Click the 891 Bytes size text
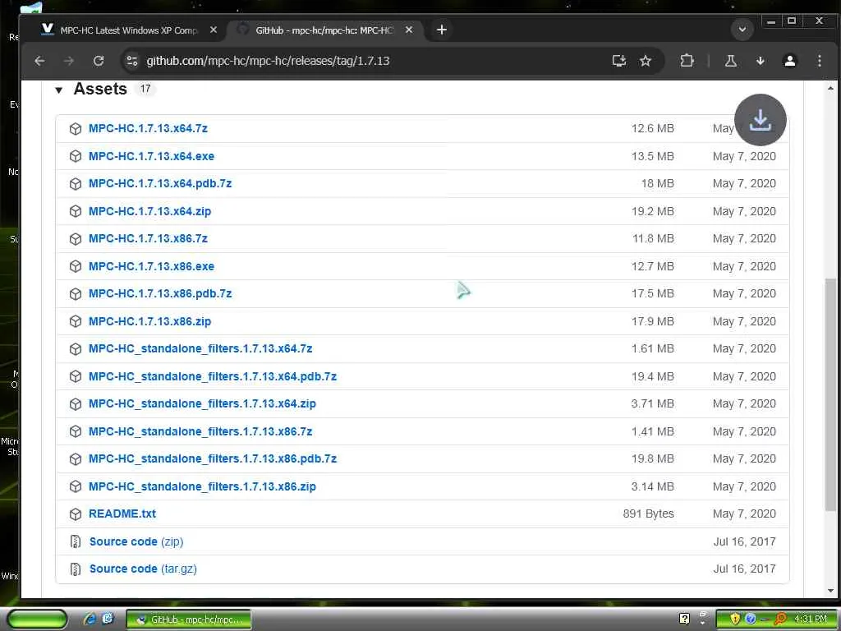Screen dimensions: 841x631 click(648, 514)
